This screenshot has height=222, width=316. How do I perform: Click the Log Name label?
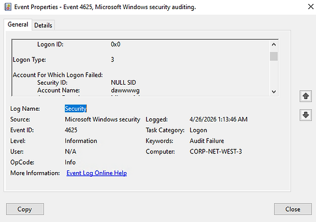[25, 108]
